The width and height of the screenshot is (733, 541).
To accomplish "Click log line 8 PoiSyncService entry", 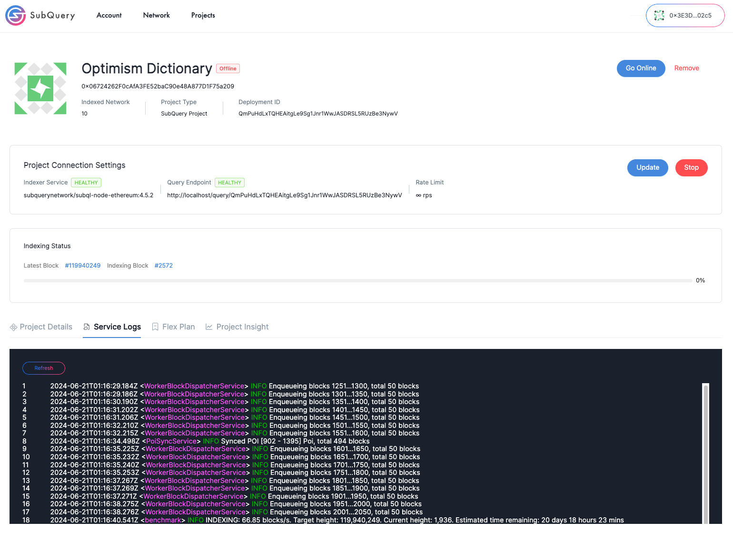I will 210,441.
